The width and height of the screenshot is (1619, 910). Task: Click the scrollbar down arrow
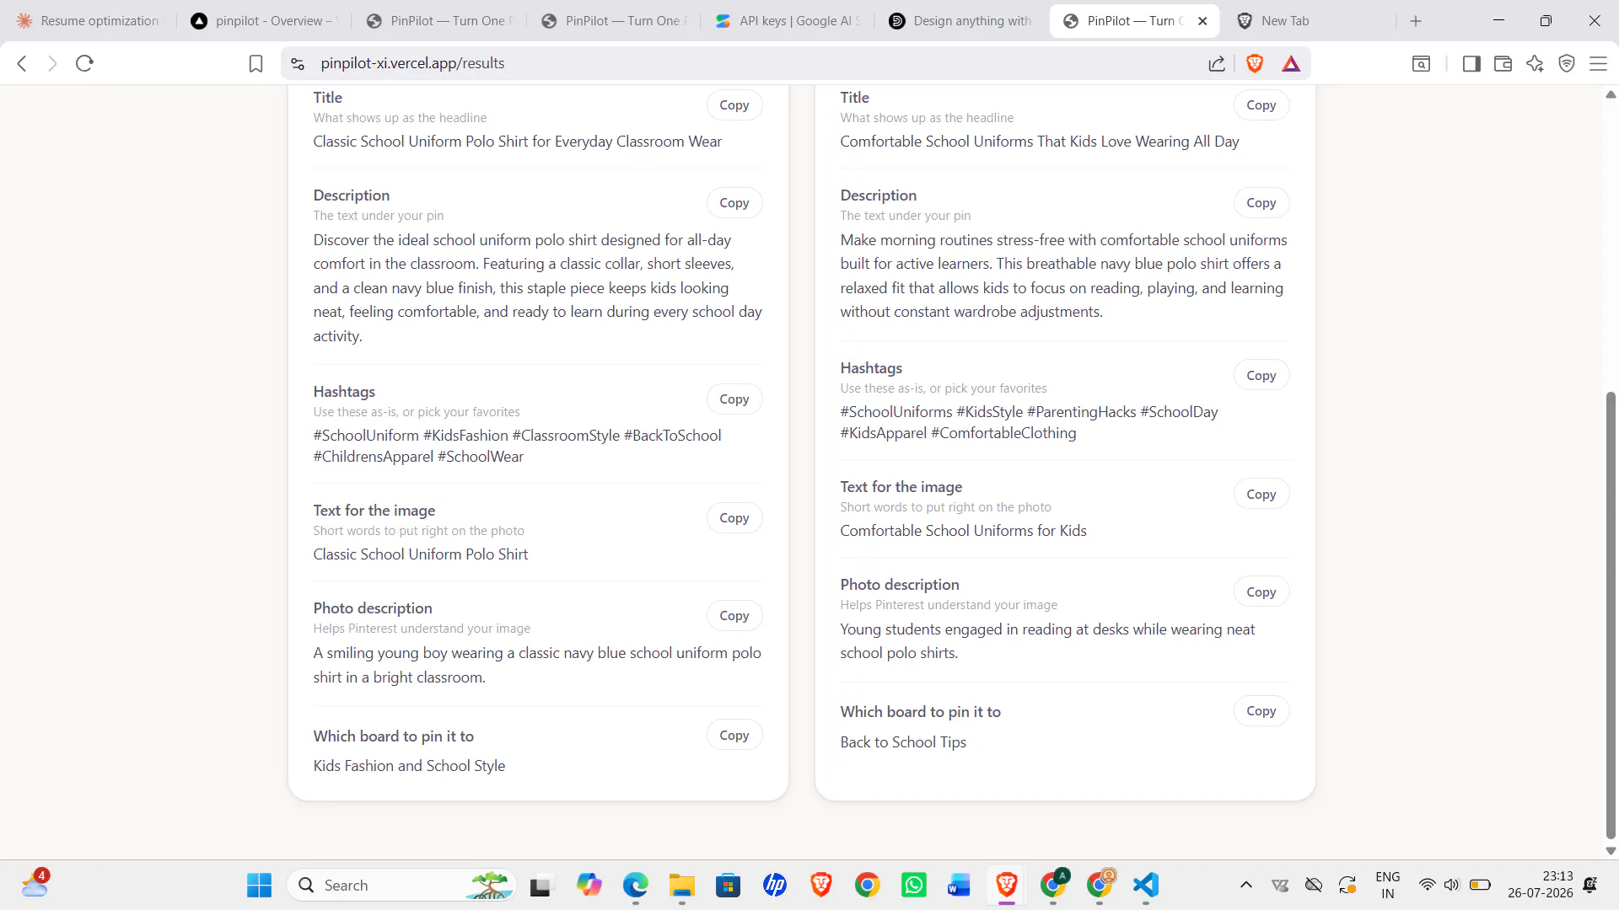click(x=1611, y=851)
